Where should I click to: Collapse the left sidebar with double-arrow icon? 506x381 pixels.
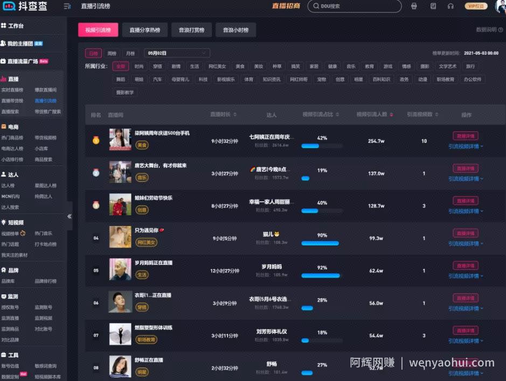click(x=70, y=216)
